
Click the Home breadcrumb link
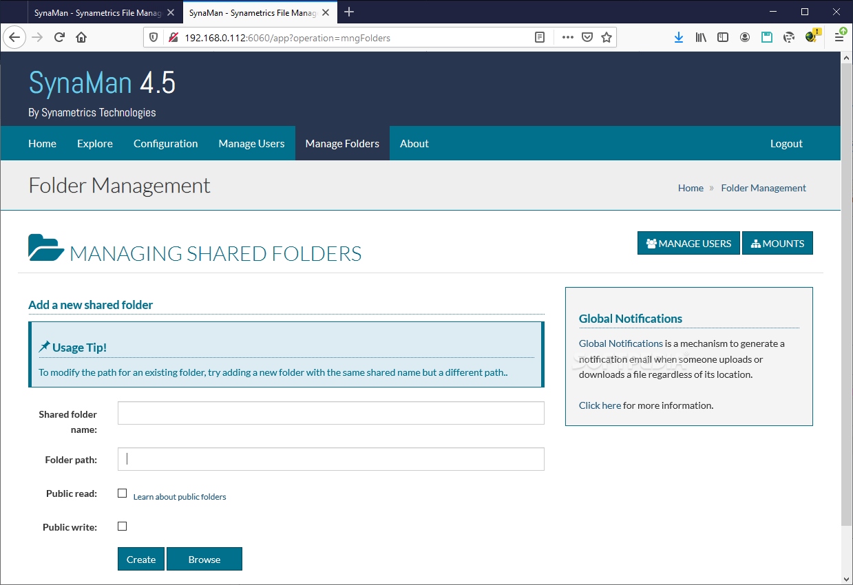[x=691, y=188]
